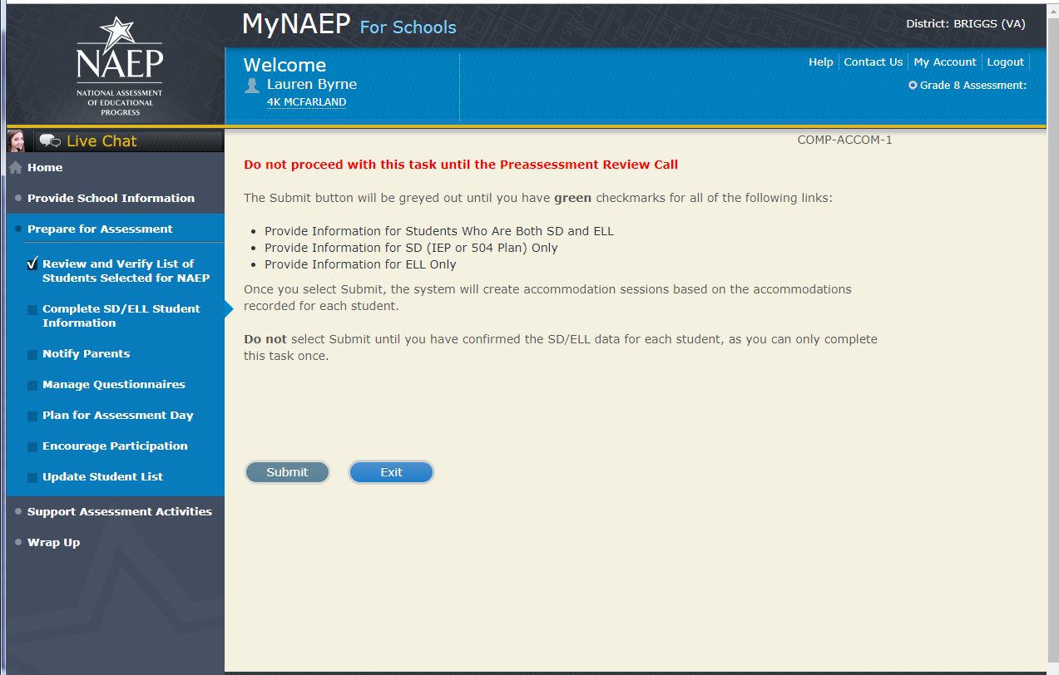Click status box for Complete SD/ELL Student Information
The width and height of the screenshot is (1059, 675).
[x=32, y=309]
